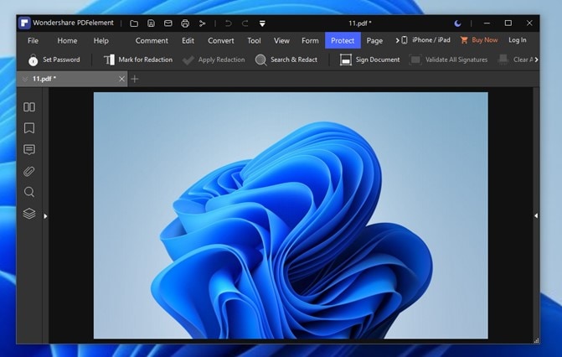Click the Open folder icon in title bar
This screenshot has height=357, width=562.
click(134, 23)
